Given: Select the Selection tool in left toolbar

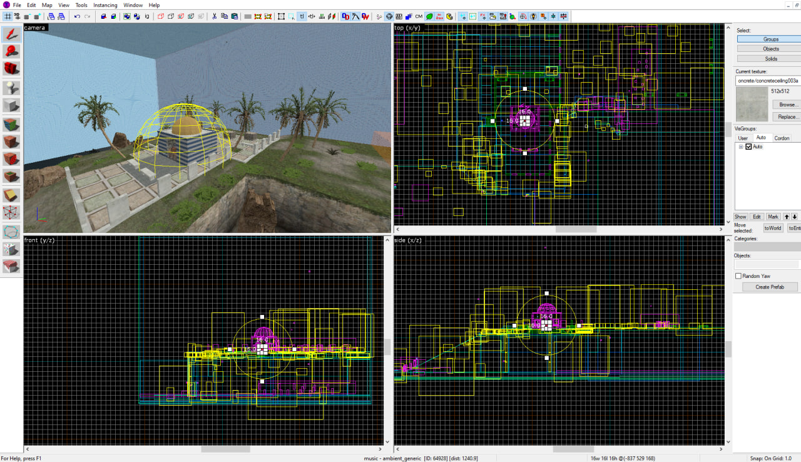Looking at the screenshot, I should tap(11, 34).
